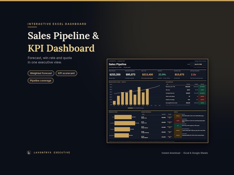
Task: Click the $95,073 weighted forecast value
Action: click(131, 75)
